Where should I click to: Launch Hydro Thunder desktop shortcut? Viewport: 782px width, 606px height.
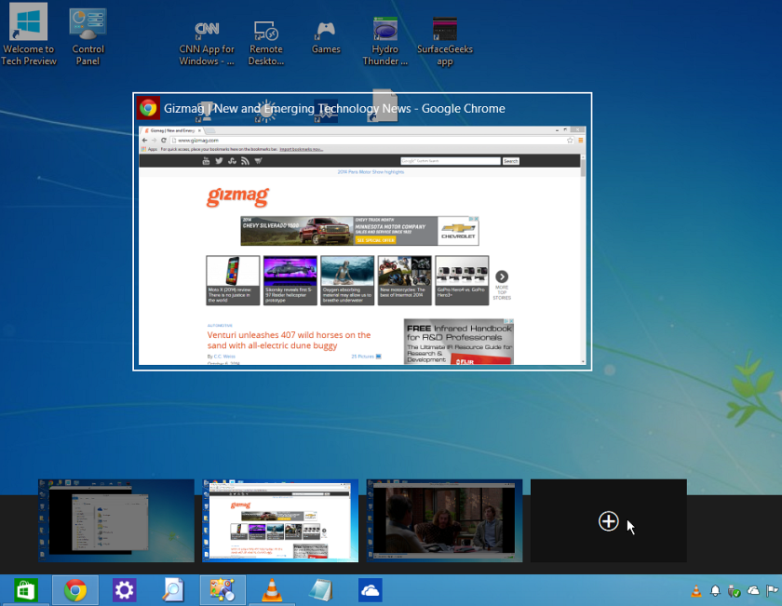385,41
